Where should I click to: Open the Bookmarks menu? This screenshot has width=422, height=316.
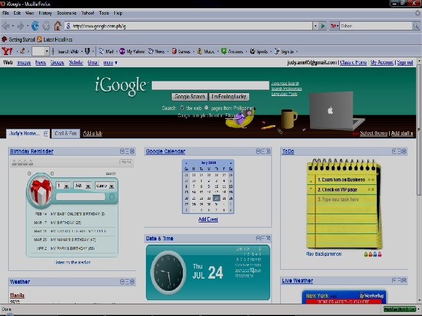(66, 13)
